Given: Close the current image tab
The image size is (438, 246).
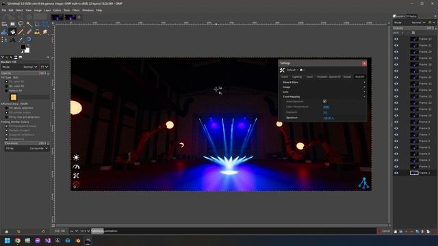Looking at the screenshot, I should click(x=79, y=17).
